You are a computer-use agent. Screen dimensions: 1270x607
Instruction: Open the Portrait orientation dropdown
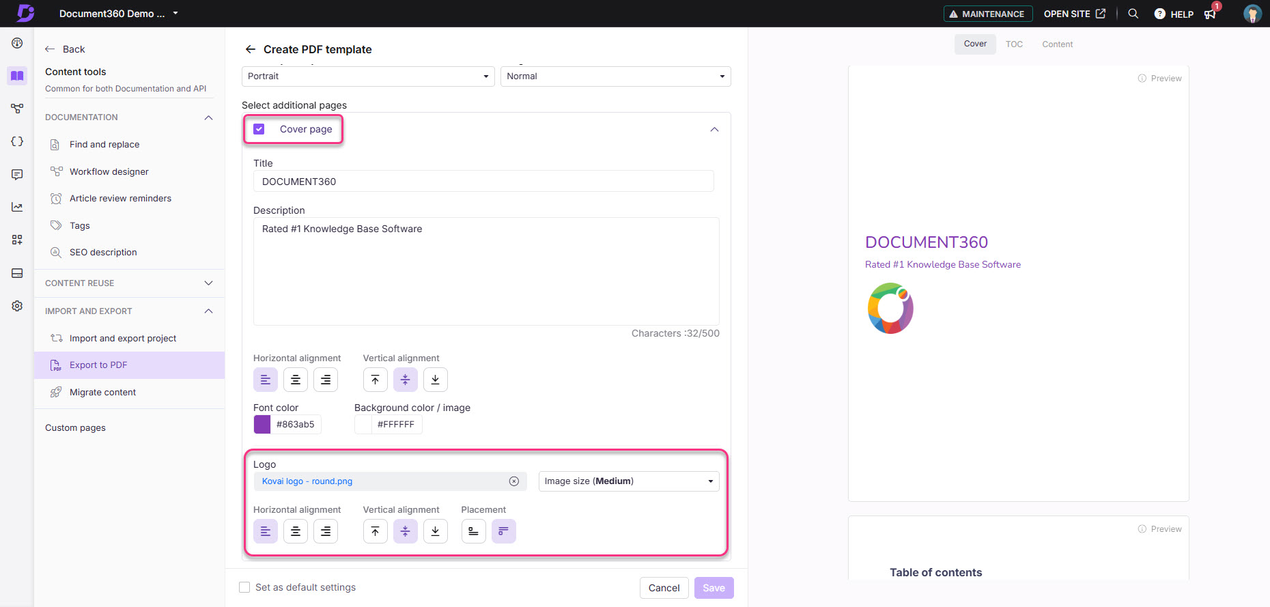click(x=368, y=76)
